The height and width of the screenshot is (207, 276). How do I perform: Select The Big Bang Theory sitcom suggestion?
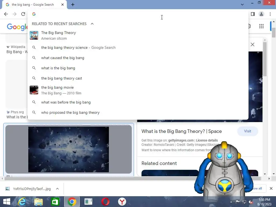[x=138, y=35]
